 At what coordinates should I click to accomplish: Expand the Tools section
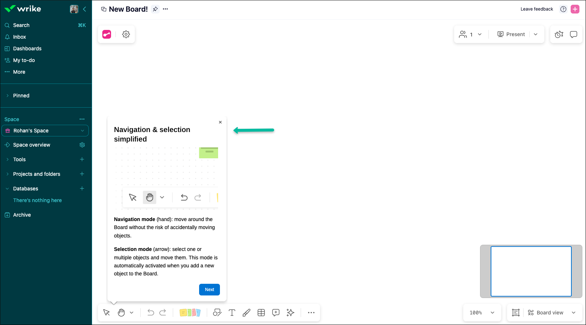point(8,159)
